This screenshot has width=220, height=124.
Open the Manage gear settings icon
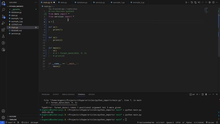tap(3, 117)
